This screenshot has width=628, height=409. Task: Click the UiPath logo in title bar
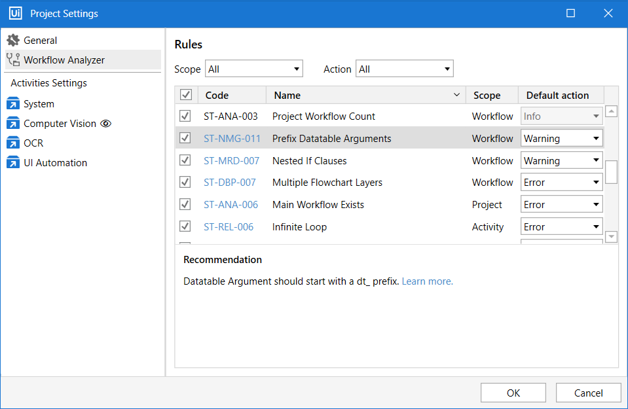[x=16, y=14]
